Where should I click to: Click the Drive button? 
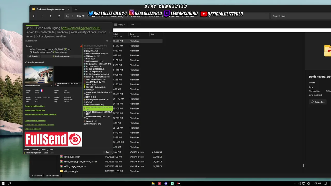(x=51, y=150)
